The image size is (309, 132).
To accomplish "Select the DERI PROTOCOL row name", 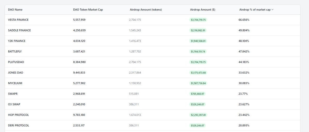I will click(19, 126).
